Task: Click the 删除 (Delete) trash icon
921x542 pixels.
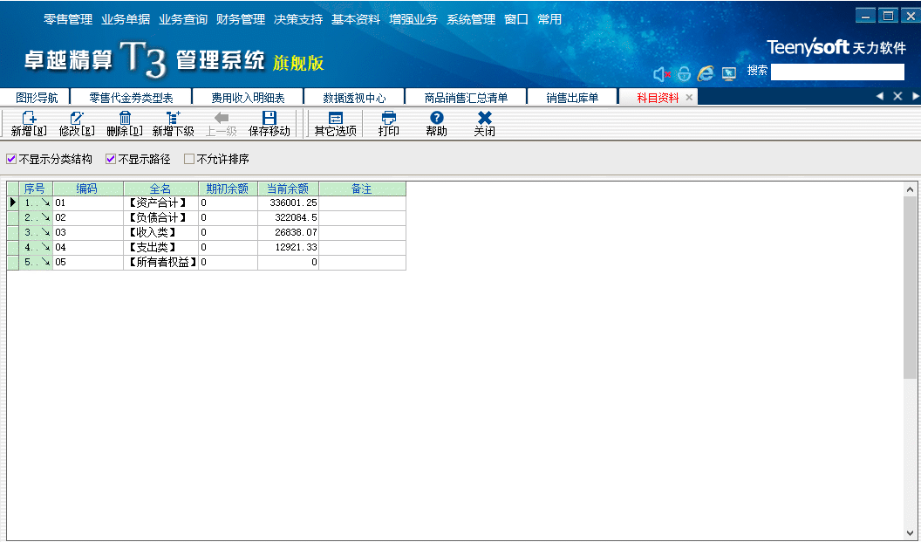Action: click(x=125, y=118)
